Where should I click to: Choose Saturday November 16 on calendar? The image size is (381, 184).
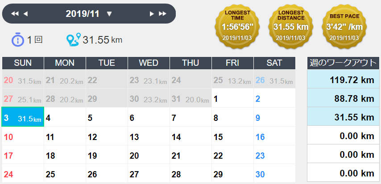tap(274, 137)
